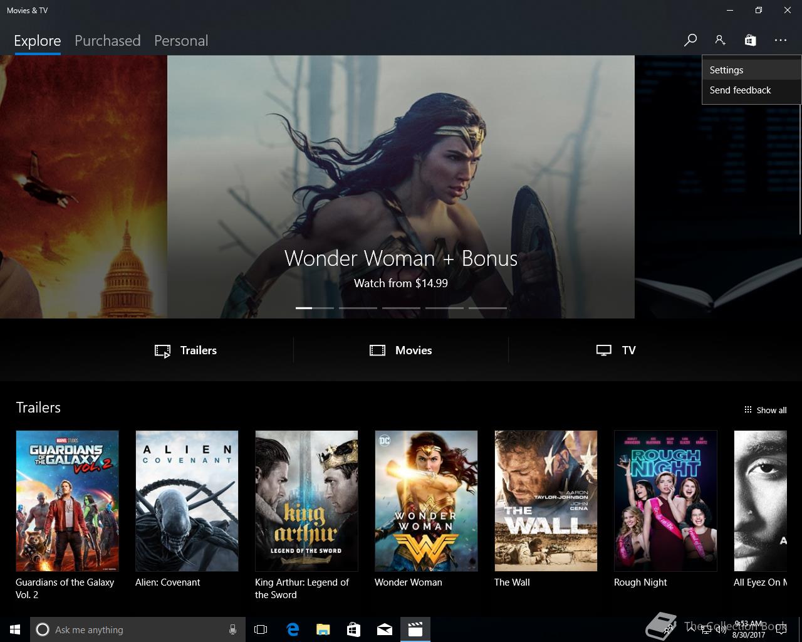802x642 pixels.
Task: Open the Store taskbar icon
Action: tap(353, 629)
